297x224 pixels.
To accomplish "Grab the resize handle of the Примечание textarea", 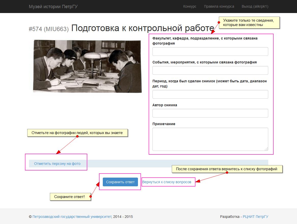I will coord(266,149).
